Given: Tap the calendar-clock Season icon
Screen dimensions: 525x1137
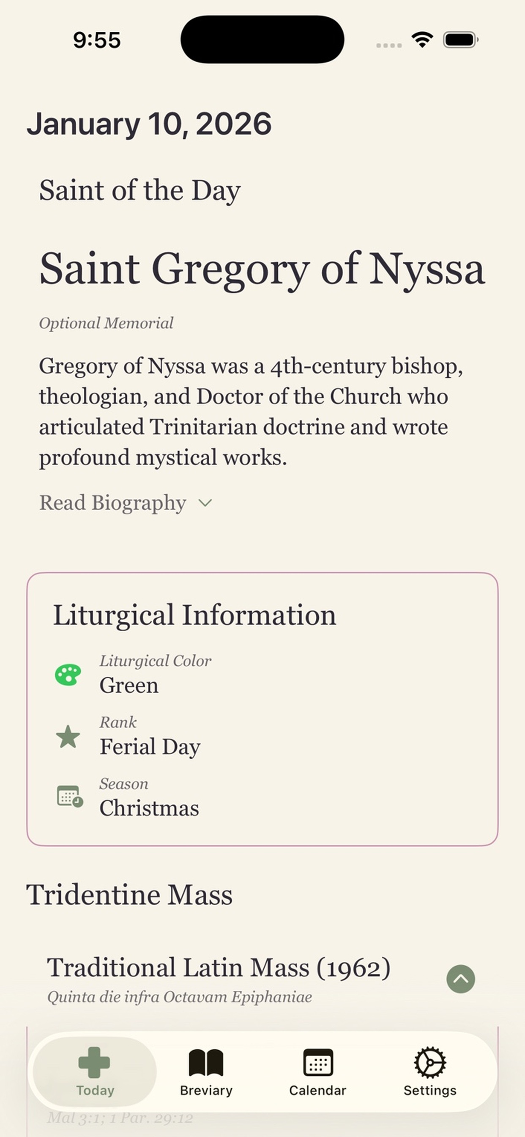Looking at the screenshot, I should 70,796.
